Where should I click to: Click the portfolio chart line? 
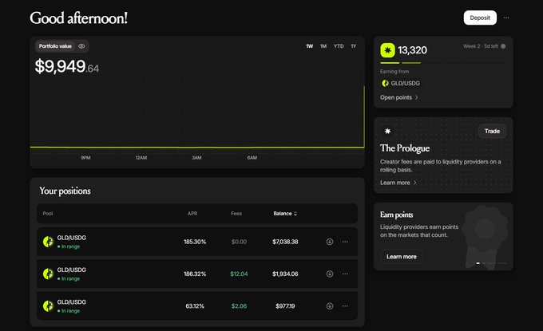(197, 148)
